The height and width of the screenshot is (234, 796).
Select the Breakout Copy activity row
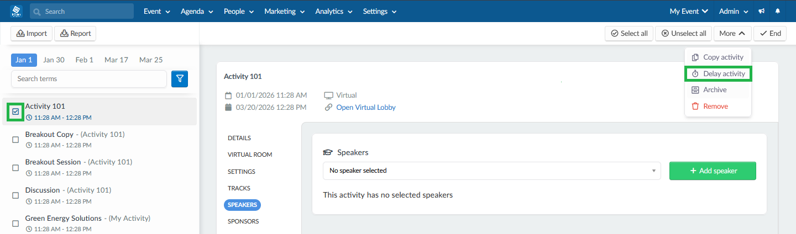99,140
